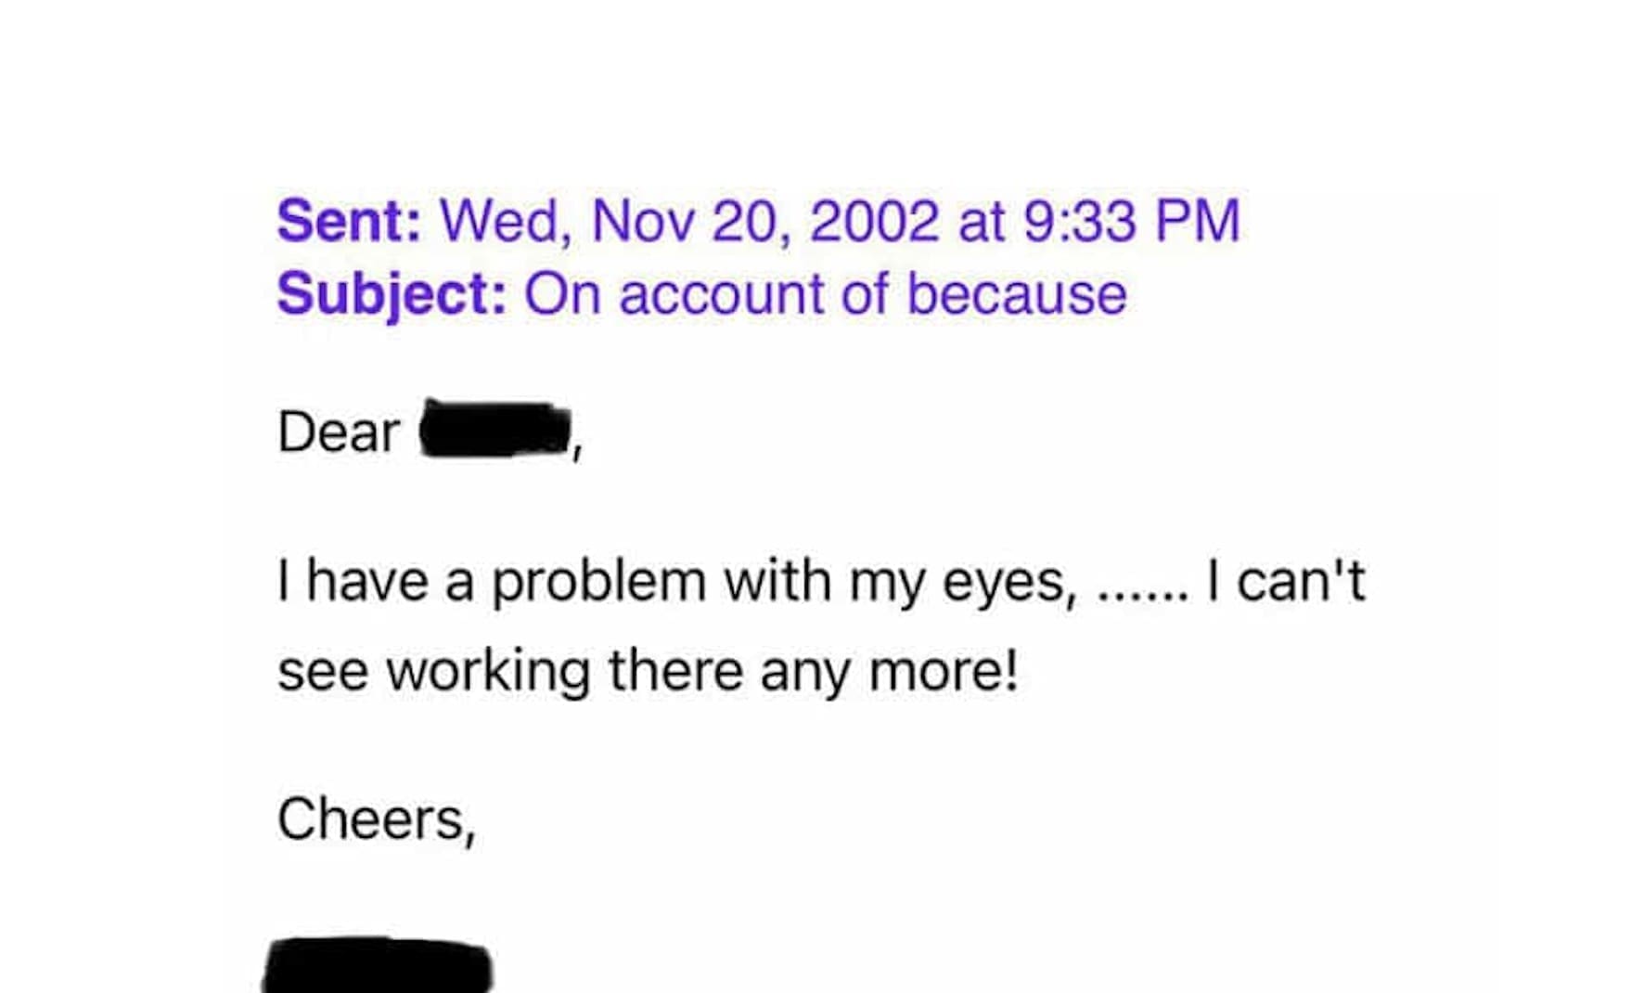1644x993 pixels.
Task: Click the weekday "Wed" in the sent line
Action: point(498,221)
